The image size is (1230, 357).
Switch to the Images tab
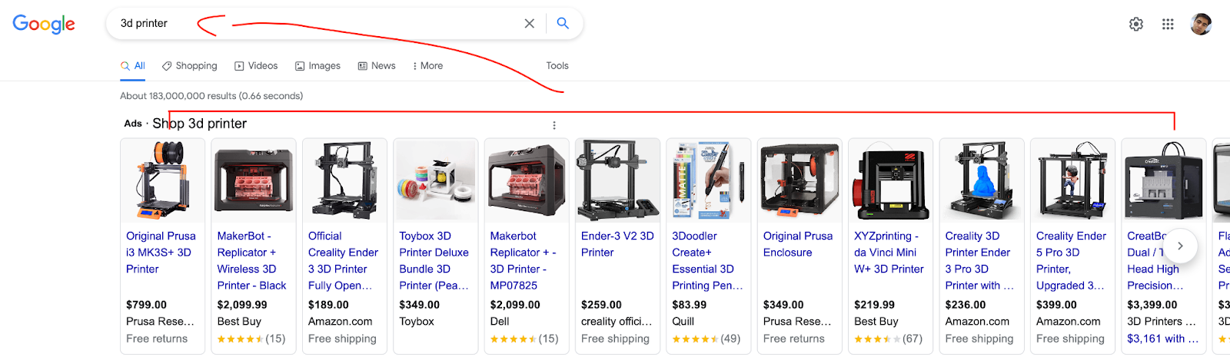coord(317,66)
